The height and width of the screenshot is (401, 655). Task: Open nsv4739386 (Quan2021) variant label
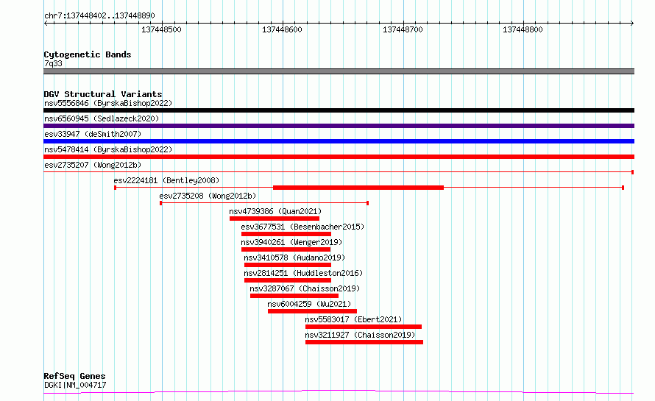tap(275, 211)
